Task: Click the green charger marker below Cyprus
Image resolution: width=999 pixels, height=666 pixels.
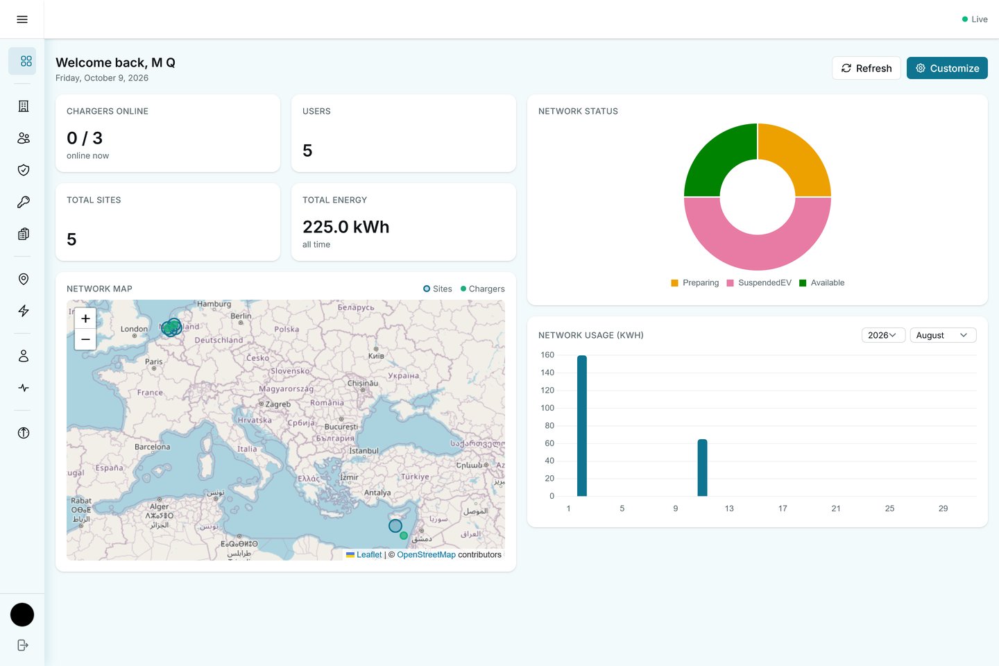Action: point(404,536)
